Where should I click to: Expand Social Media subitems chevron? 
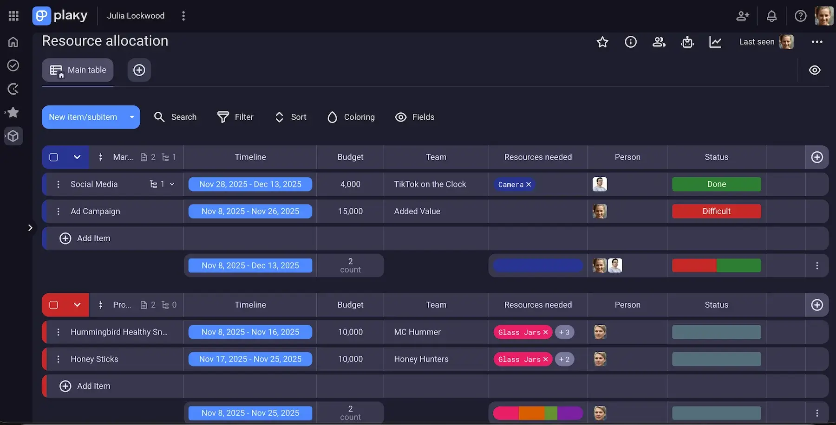[x=172, y=184]
